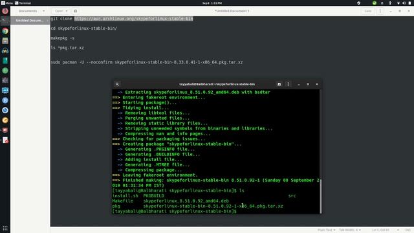The height and width of the screenshot is (233, 414).
Task: Open the clock showing Sep 8 1:31 PM
Action: (x=212, y=3)
